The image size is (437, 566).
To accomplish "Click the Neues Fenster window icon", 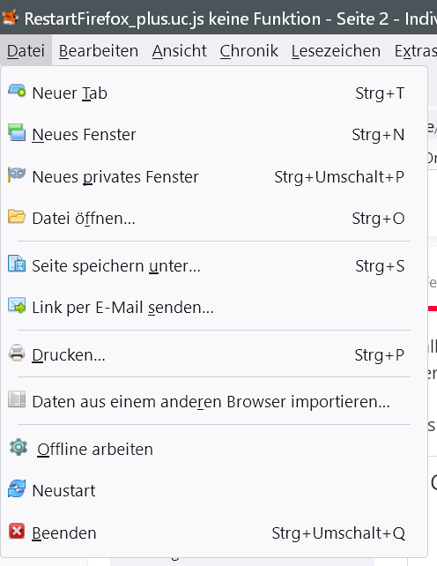I will [17, 132].
